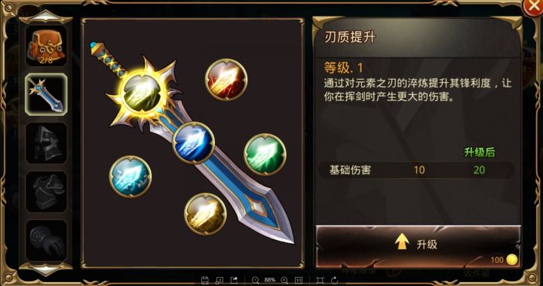The width and height of the screenshot is (543, 286).
Task: Click the 升级 upgrade button
Action: coord(418,246)
